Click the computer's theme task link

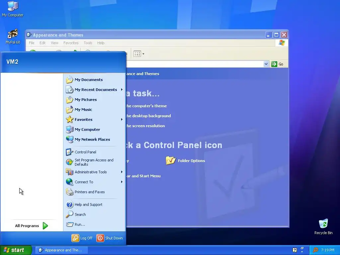[x=146, y=106]
